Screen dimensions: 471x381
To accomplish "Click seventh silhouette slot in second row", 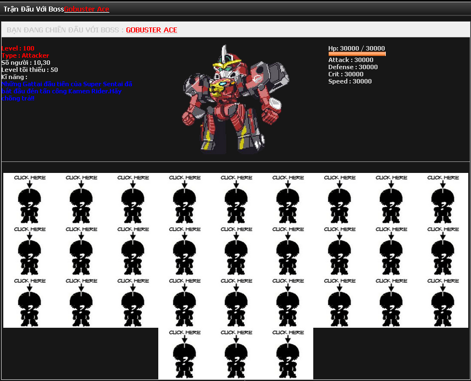I will click(x=340, y=250).
